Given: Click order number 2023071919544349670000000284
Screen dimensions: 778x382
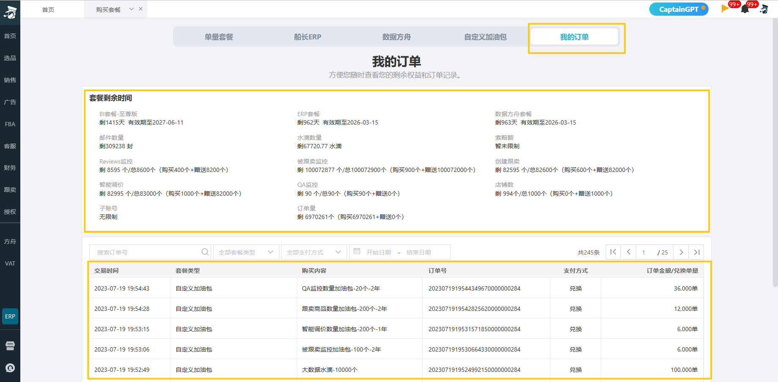Looking at the screenshot, I should [475, 288].
